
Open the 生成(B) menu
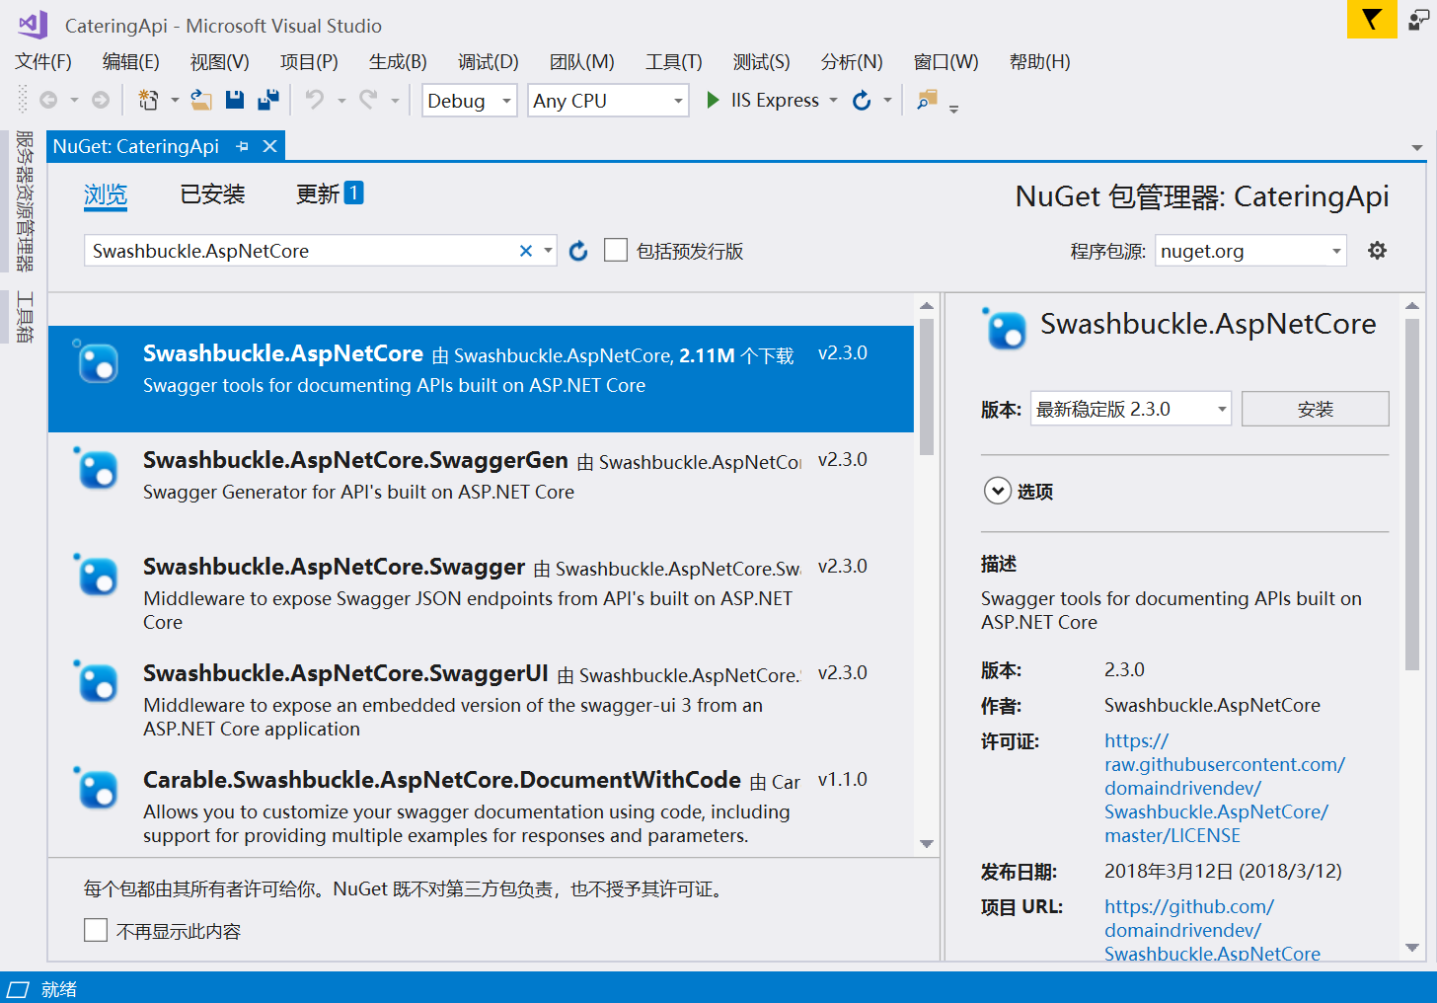pyautogui.click(x=398, y=61)
